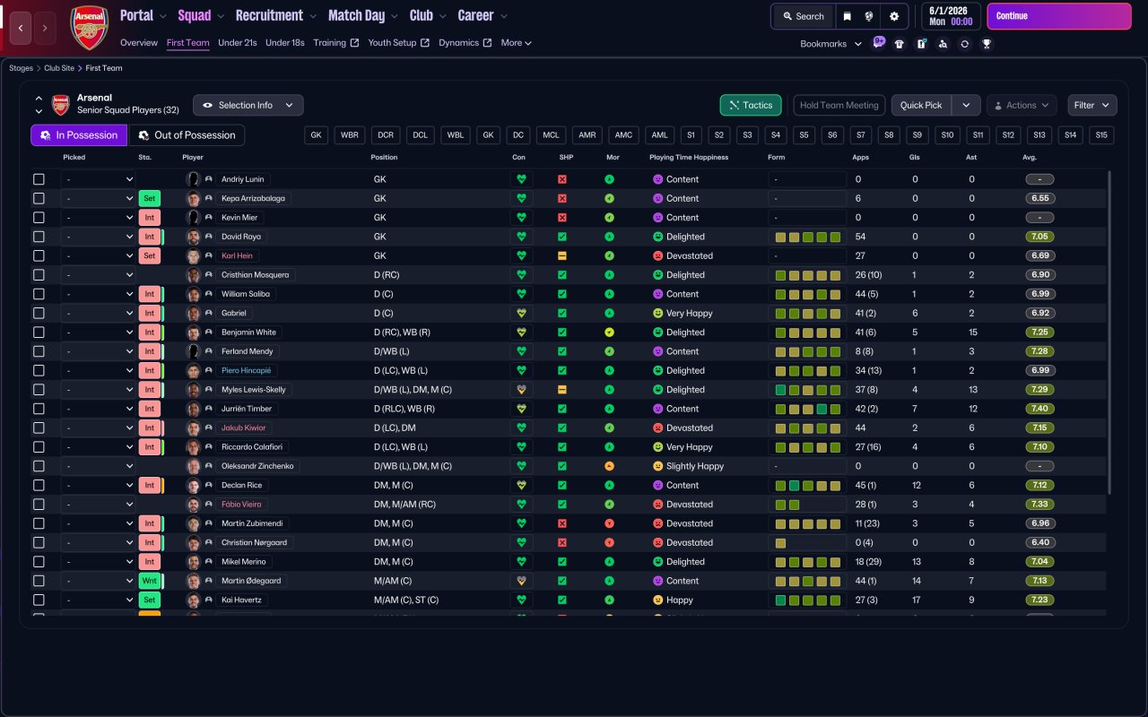The height and width of the screenshot is (717, 1148).
Task: Open the Picked dropdown for Kepa Arrizabalaga
Action: tap(99, 199)
